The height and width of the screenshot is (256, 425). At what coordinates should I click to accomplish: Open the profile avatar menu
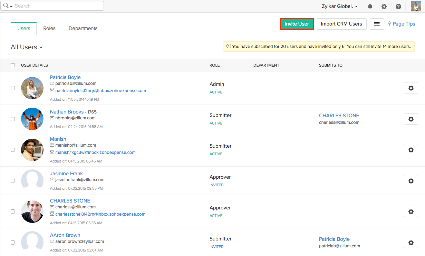pyautogui.click(x=416, y=6)
